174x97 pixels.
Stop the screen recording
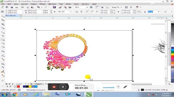[x=54, y=87]
